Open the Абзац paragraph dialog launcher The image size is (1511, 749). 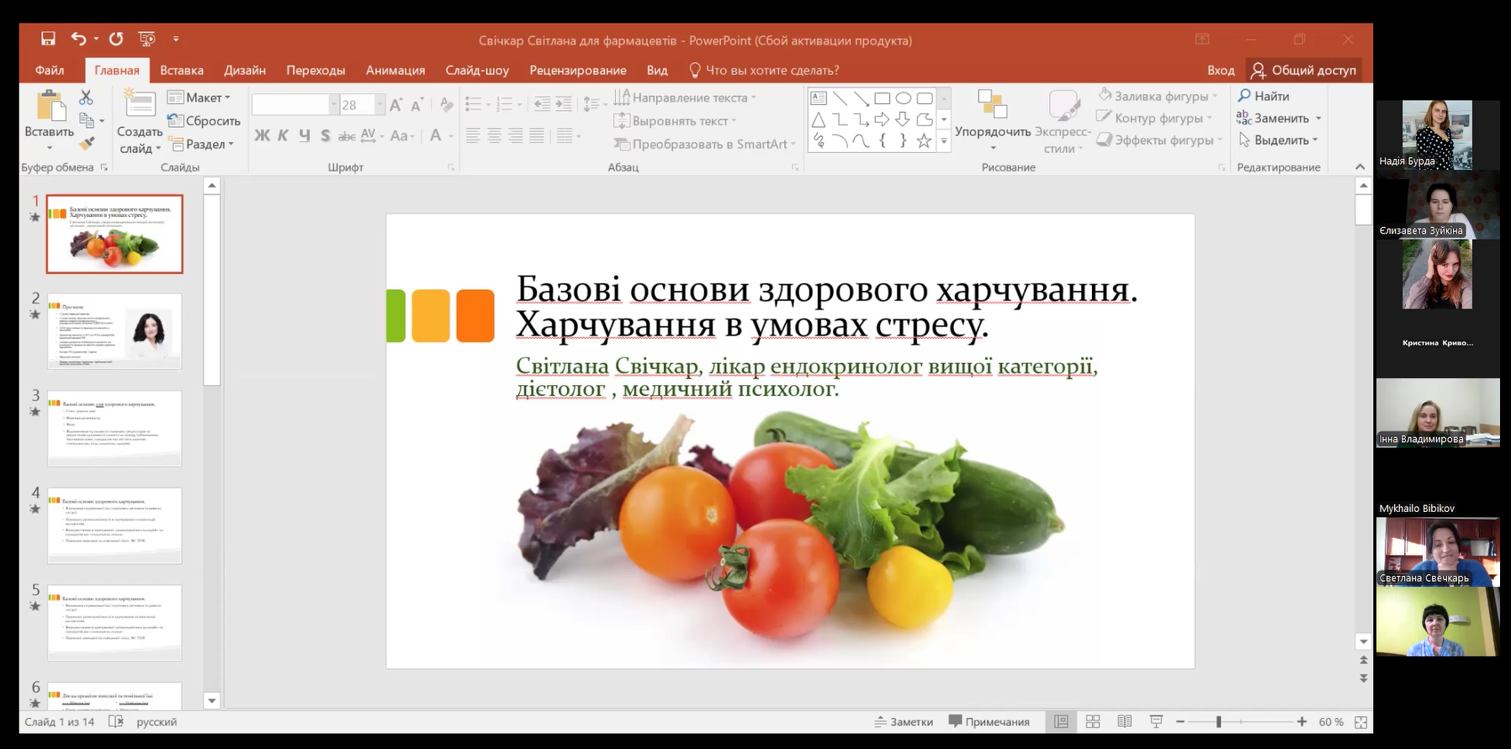point(795,167)
